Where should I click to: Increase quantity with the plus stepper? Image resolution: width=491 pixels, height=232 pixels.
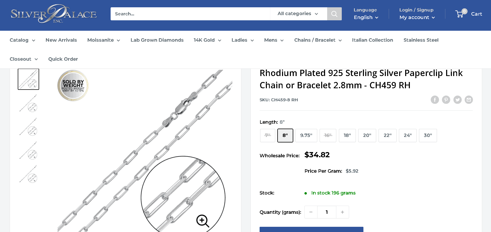click(x=342, y=212)
